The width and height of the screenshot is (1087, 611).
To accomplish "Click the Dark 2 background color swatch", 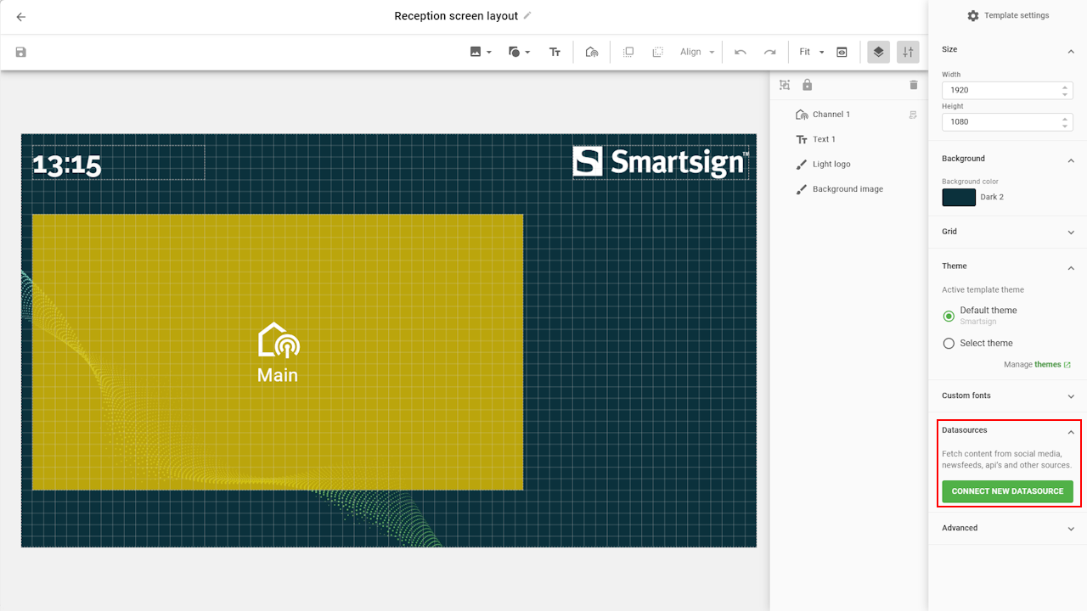I will (x=959, y=197).
